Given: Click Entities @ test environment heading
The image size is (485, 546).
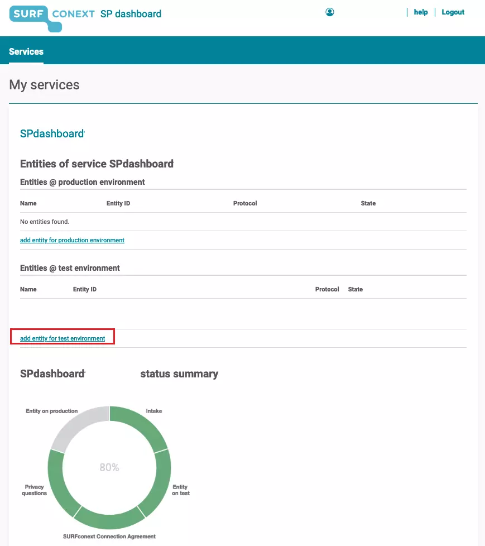Looking at the screenshot, I should [70, 268].
